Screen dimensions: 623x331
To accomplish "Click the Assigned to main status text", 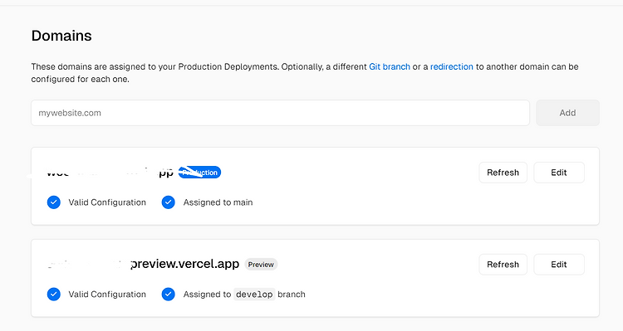I will point(218,202).
